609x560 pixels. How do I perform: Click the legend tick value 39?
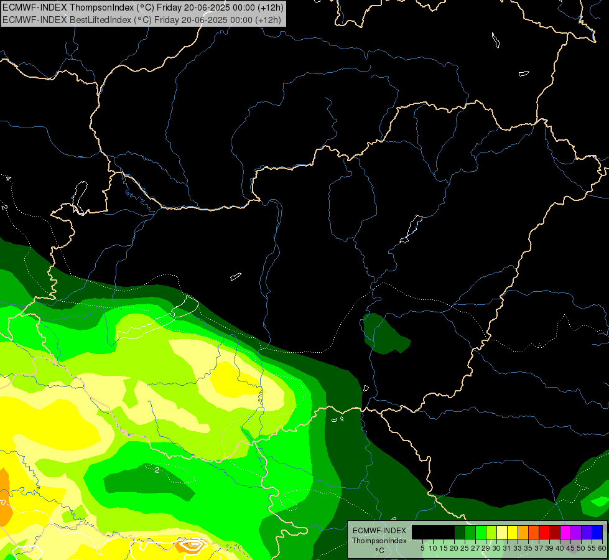point(549,548)
